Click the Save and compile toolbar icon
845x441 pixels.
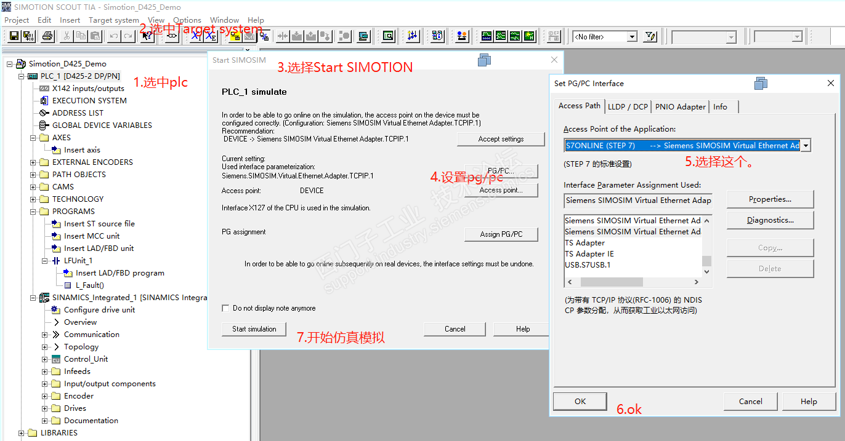pyautogui.click(x=29, y=36)
